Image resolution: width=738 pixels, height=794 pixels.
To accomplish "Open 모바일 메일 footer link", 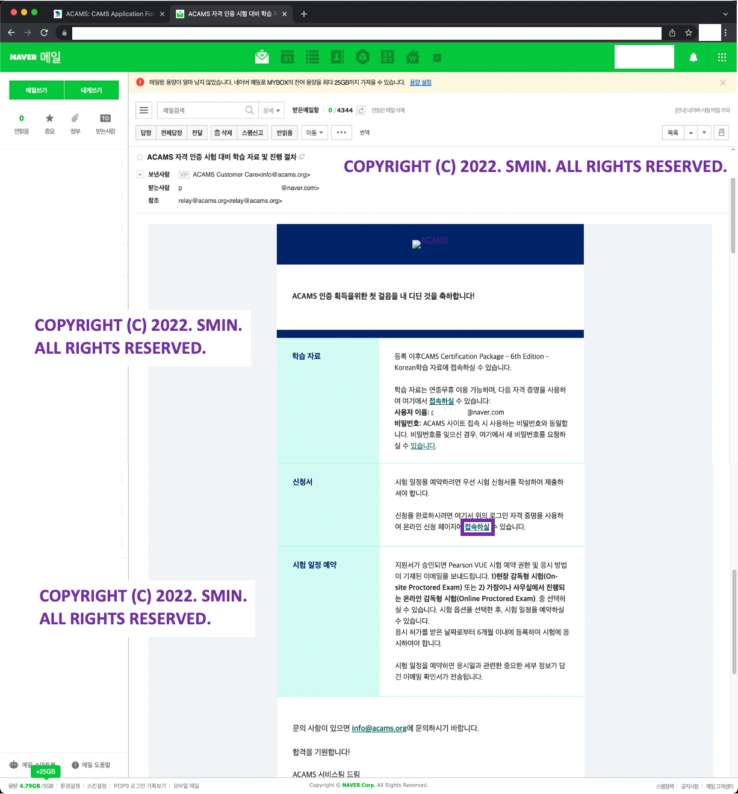I will (x=186, y=786).
